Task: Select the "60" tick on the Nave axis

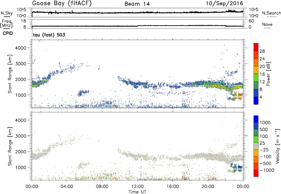Action: [251, 21]
